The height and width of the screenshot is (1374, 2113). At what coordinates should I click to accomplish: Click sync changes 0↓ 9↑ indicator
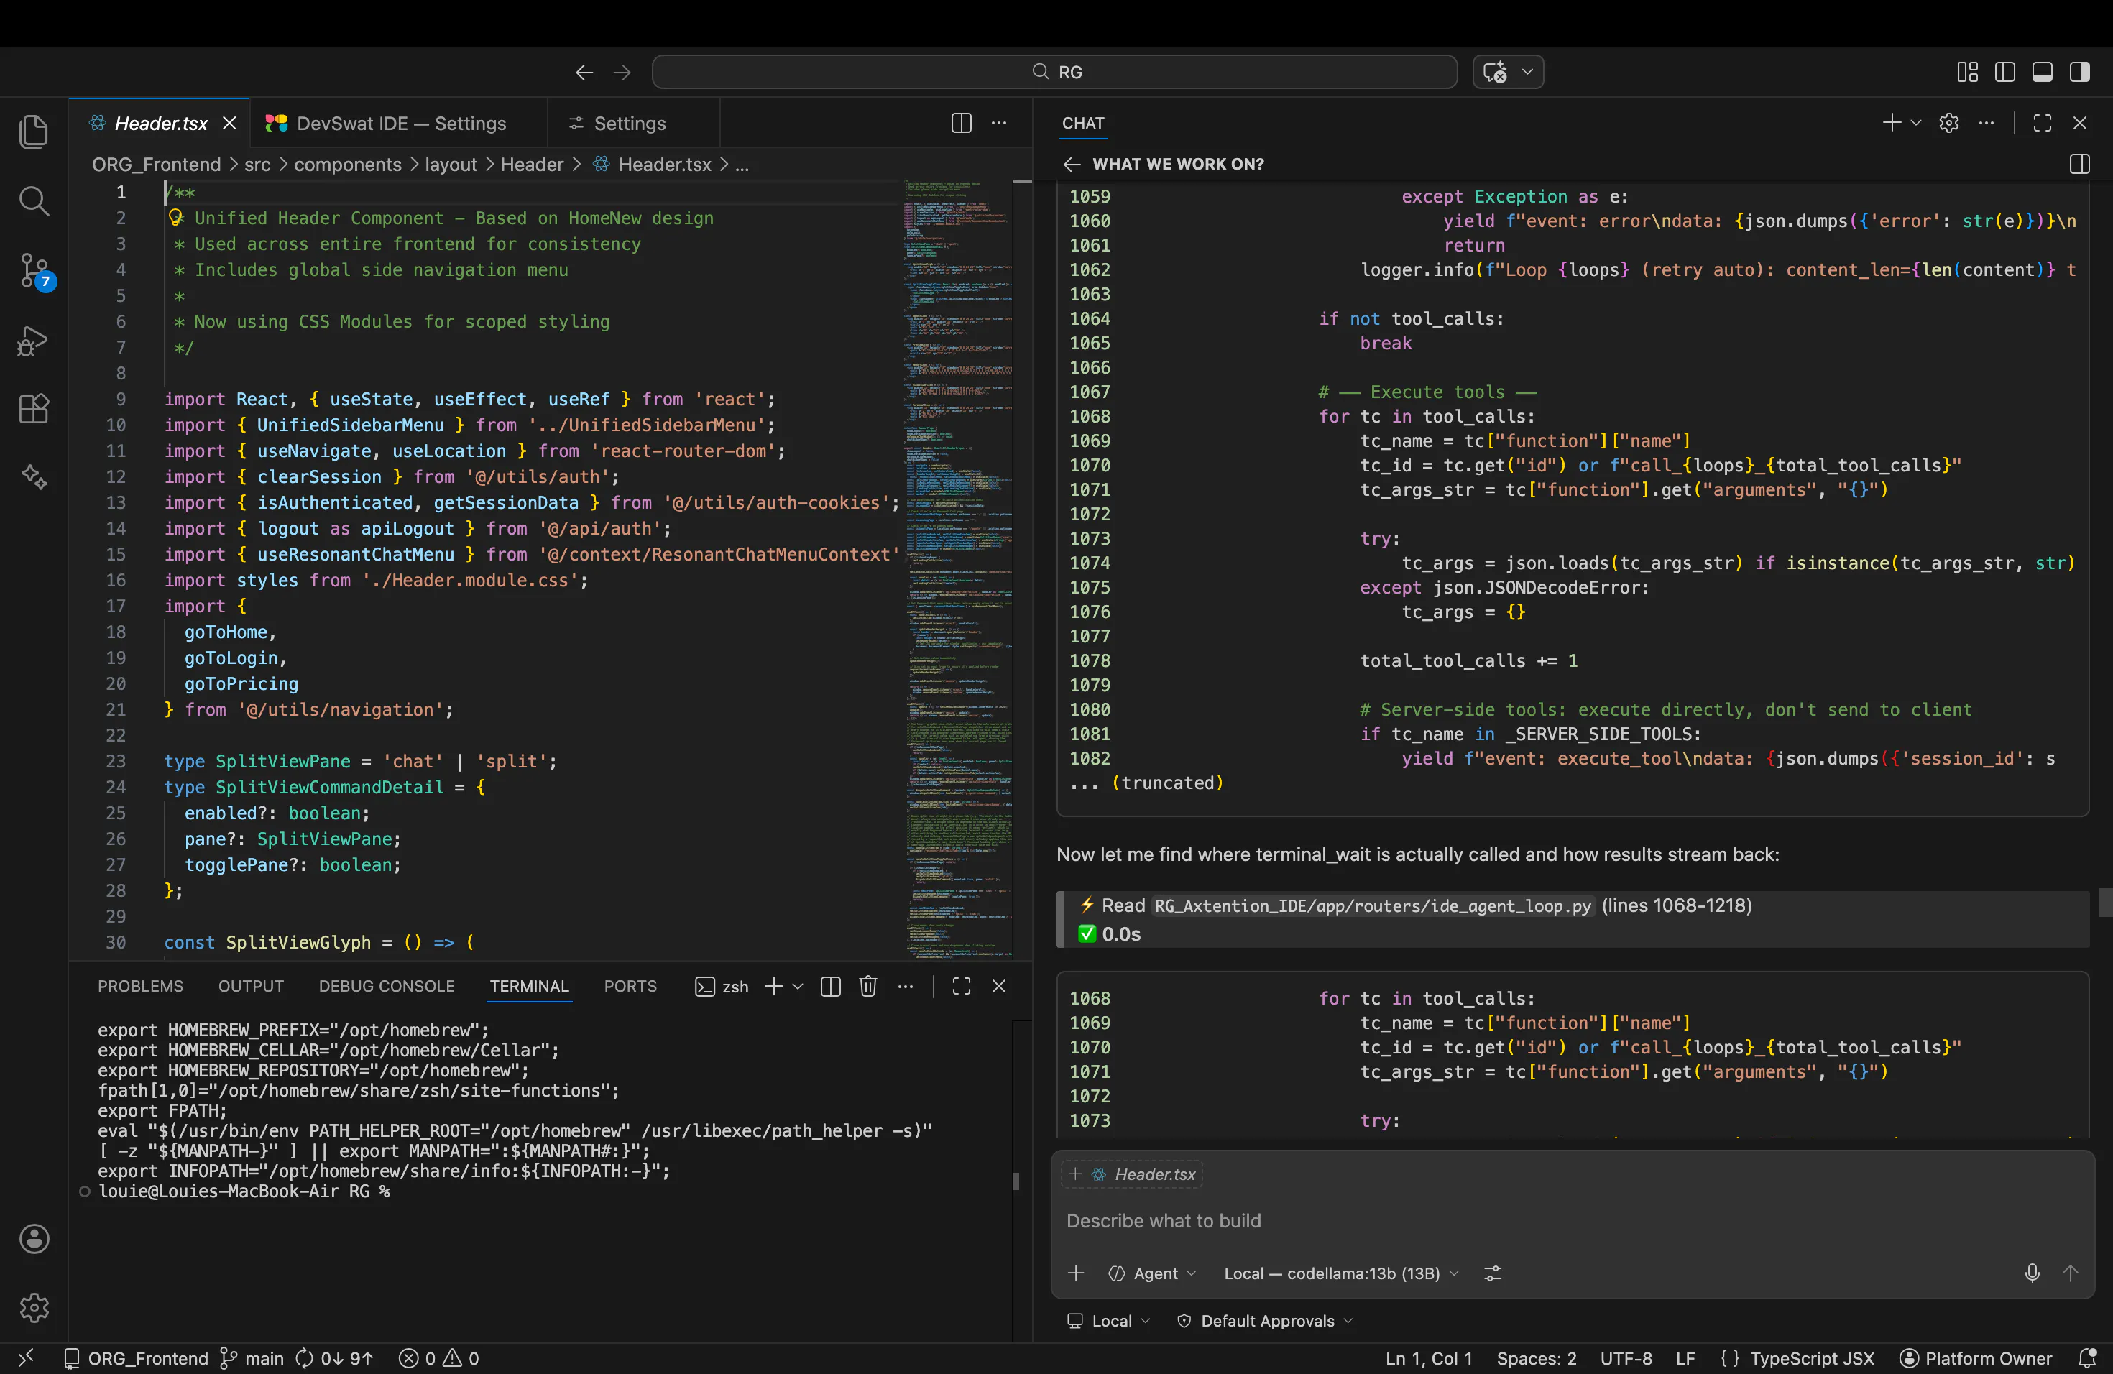335,1358
